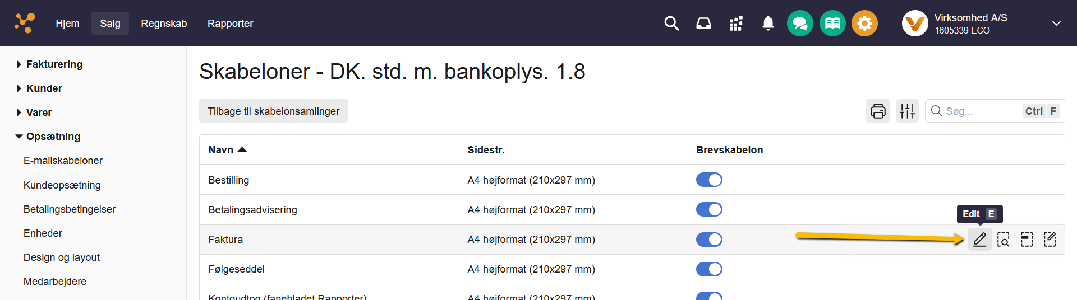
Task: Open the orange settings gear
Action: (x=864, y=24)
